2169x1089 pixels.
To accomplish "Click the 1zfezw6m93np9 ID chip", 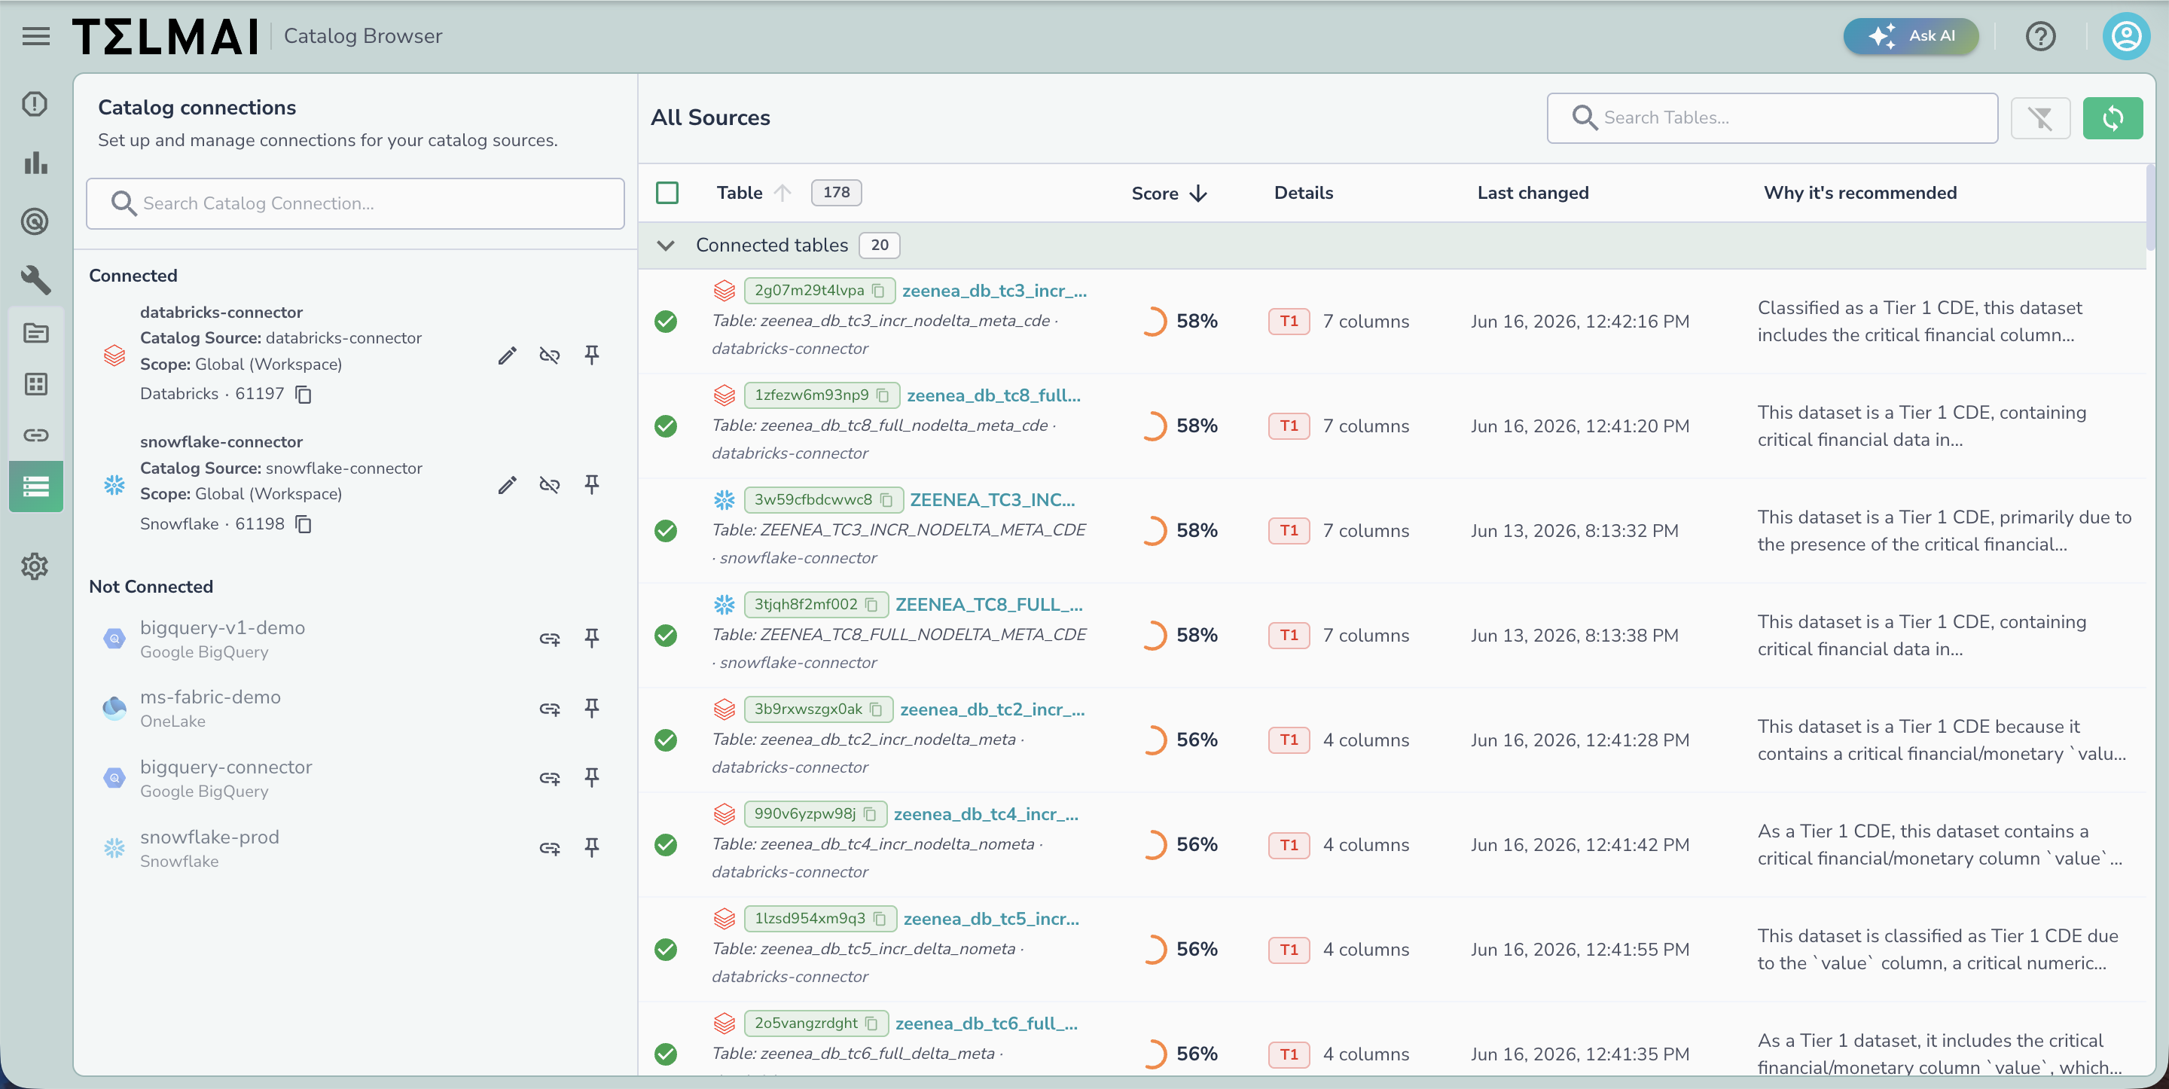I will pyautogui.click(x=822, y=395).
